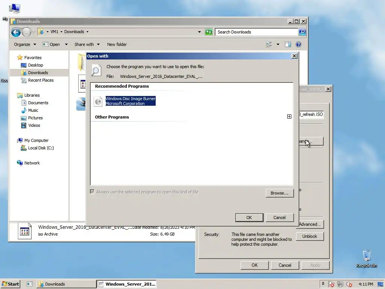Click the file name field ending _refresh.ISO

311,114
